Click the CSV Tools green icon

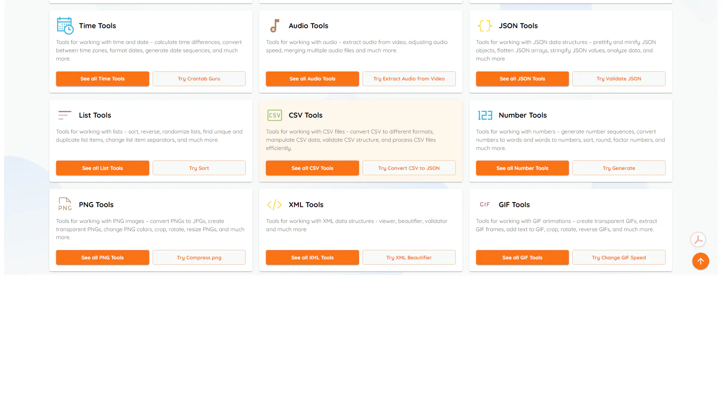click(275, 115)
